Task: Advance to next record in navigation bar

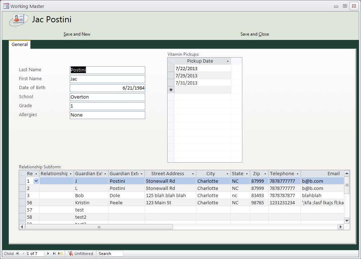Action: click(48, 254)
